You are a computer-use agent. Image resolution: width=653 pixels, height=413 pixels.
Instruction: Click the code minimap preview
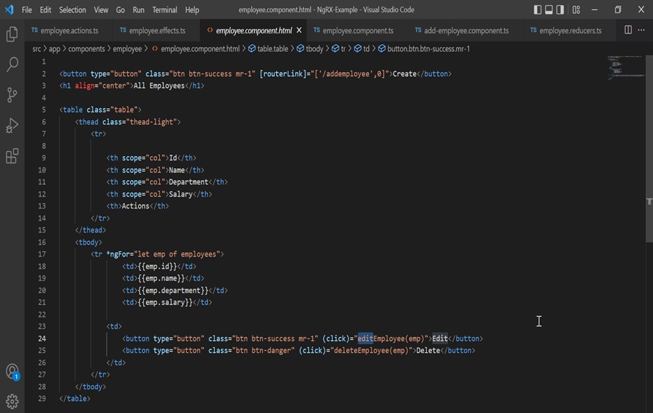pyautogui.click(x=624, y=66)
